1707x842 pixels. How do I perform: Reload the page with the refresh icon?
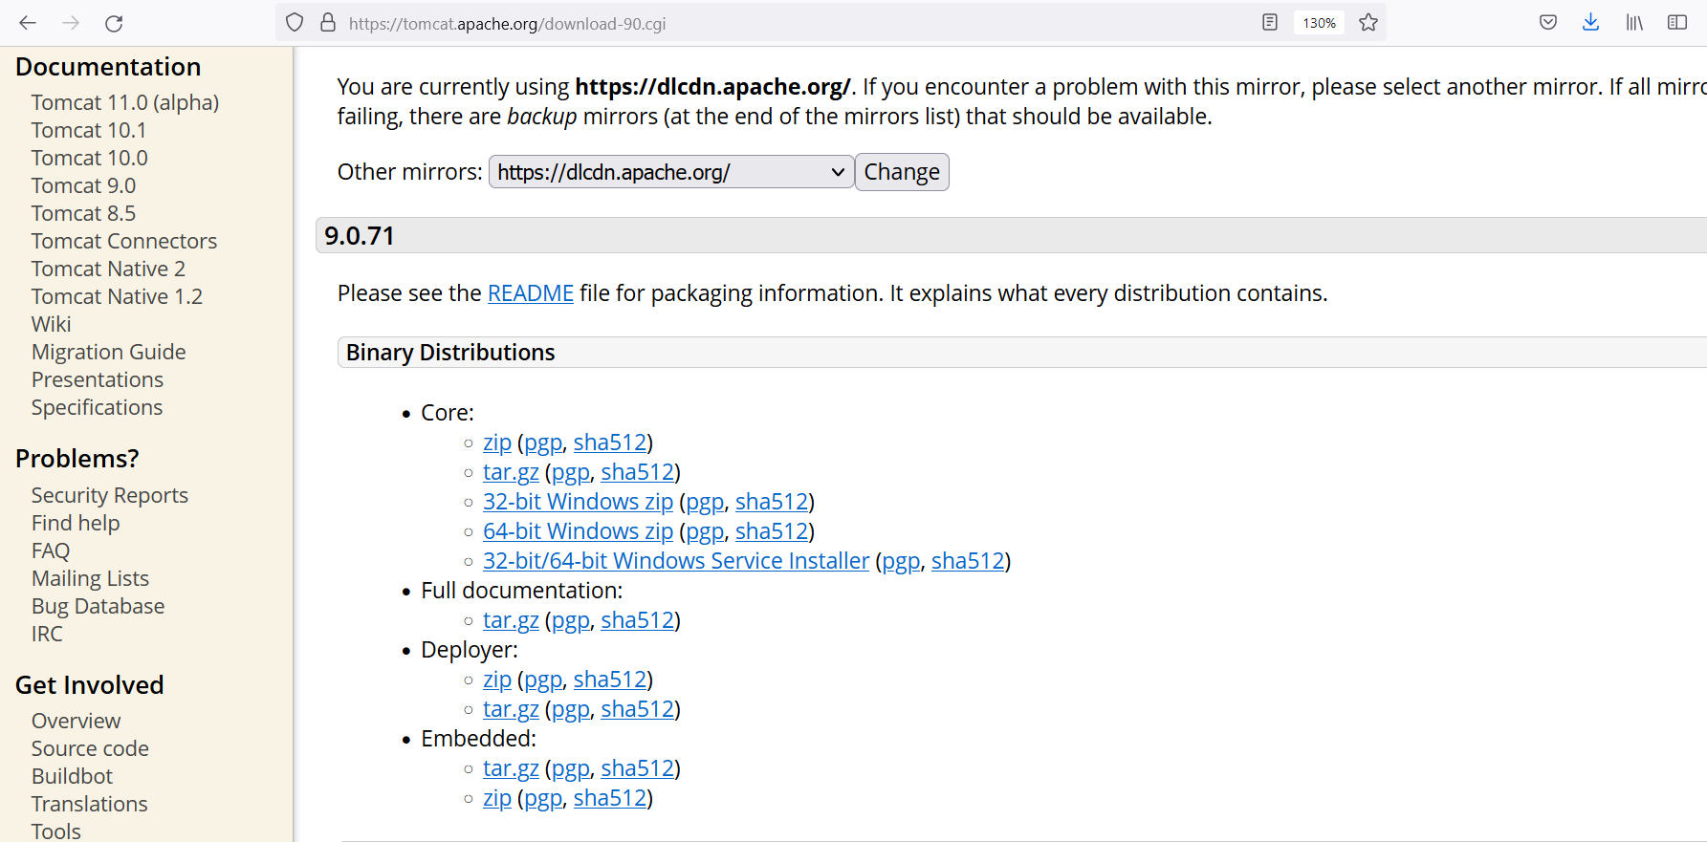click(114, 23)
